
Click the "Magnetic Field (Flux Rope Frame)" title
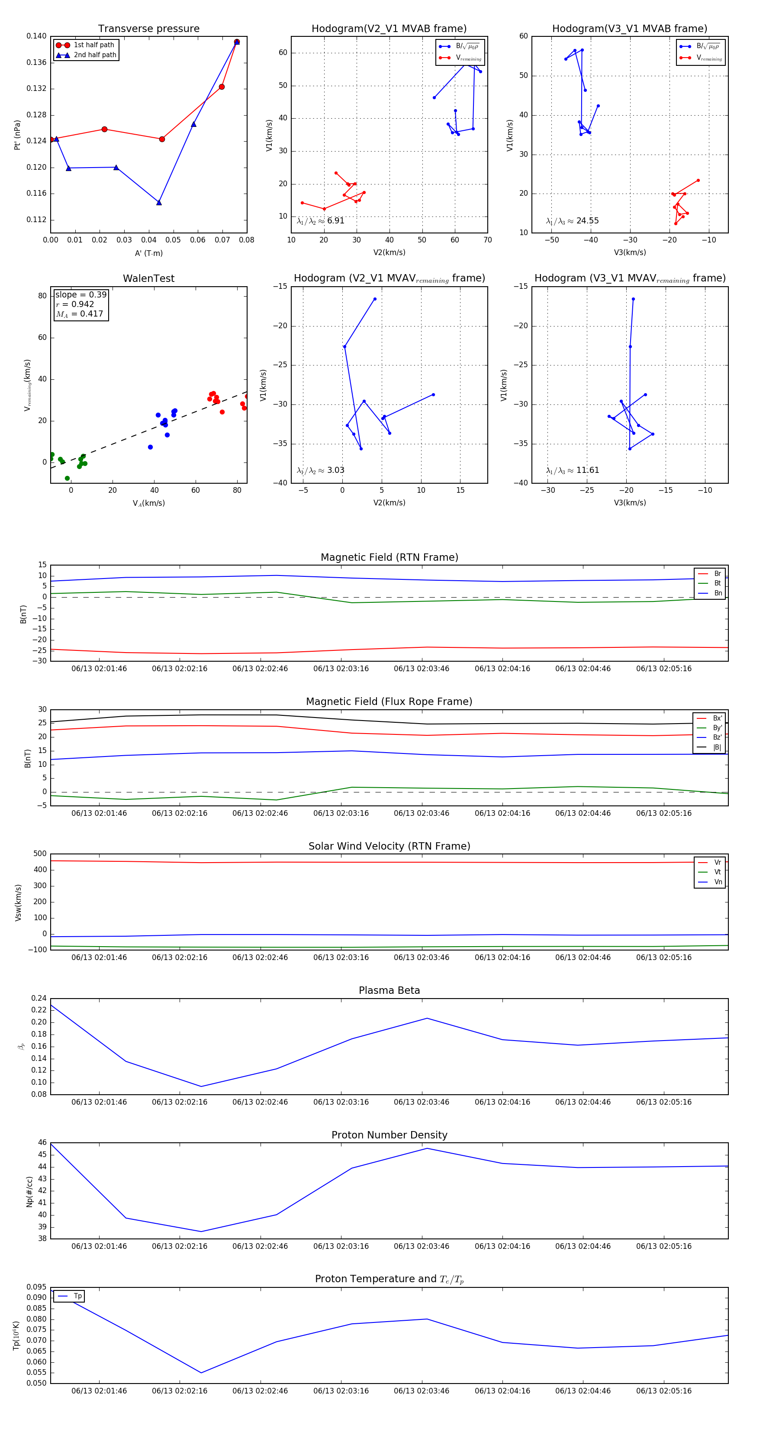[389, 702]
